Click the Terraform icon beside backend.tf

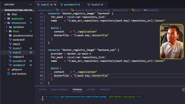click(x=10, y=40)
